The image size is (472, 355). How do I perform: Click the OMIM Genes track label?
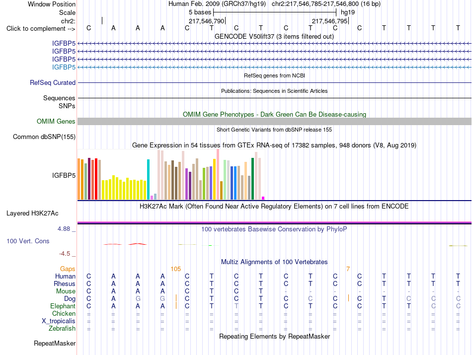(56, 121)
